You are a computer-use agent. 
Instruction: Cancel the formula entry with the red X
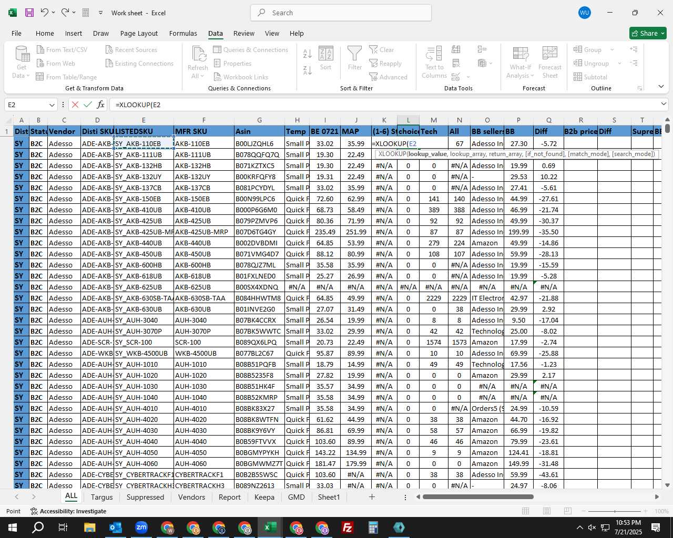(75, 105)
